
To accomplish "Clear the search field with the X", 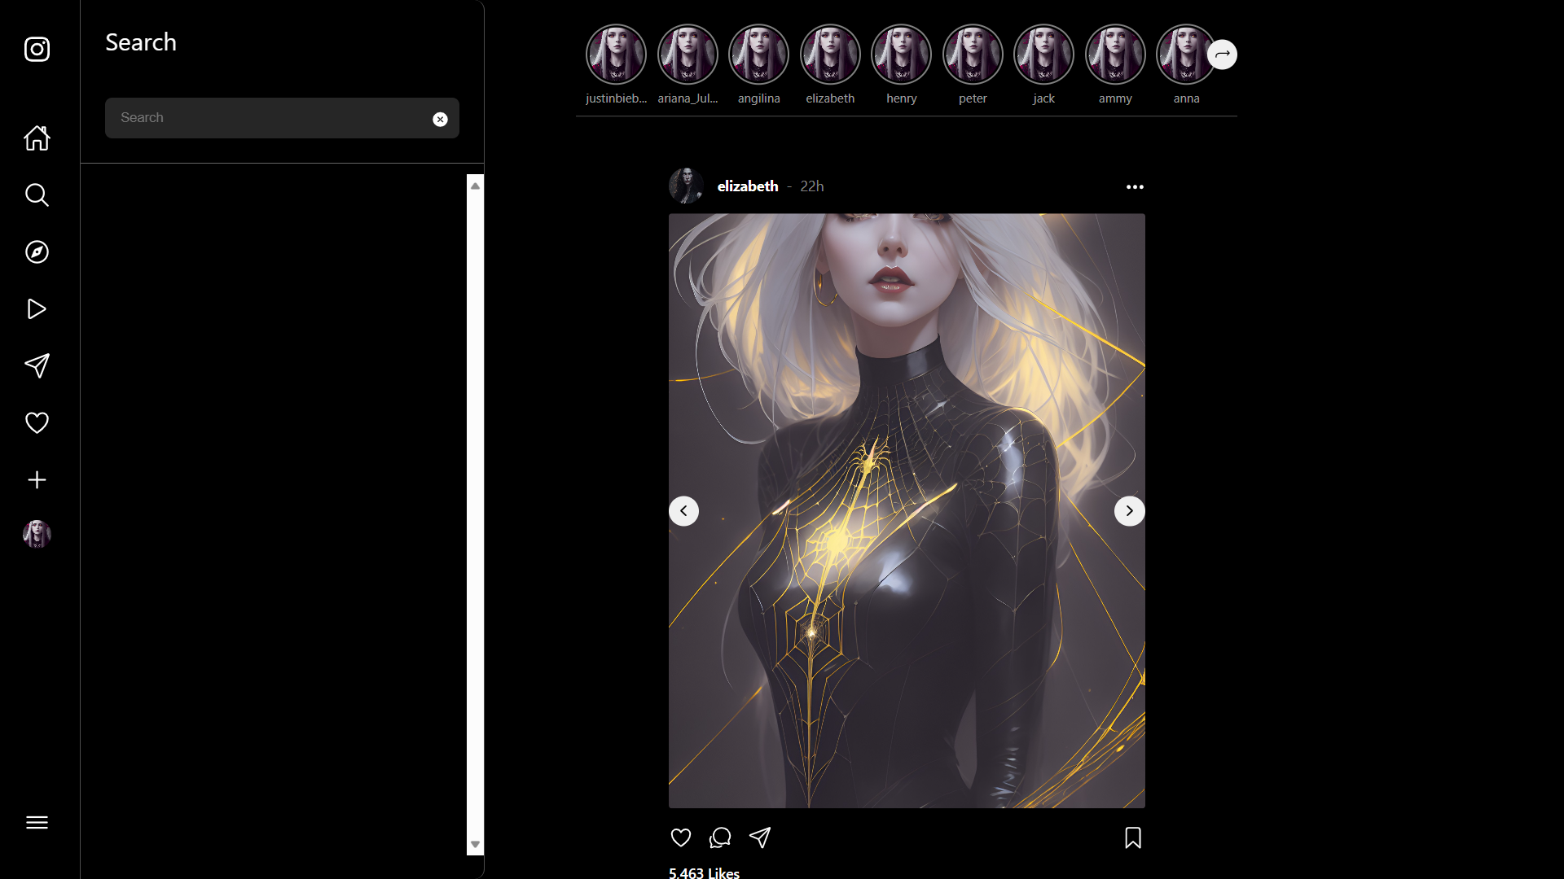I will 440,120.
